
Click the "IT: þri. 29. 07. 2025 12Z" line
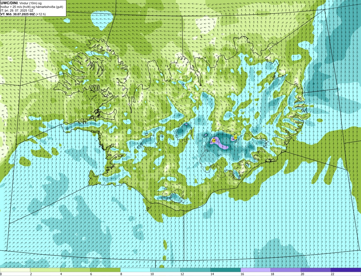[17, 10]
